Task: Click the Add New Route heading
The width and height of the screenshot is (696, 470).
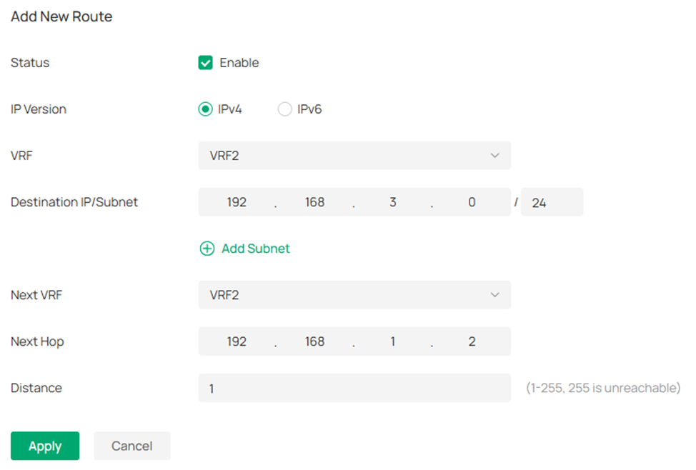Action: click(61, 16)
